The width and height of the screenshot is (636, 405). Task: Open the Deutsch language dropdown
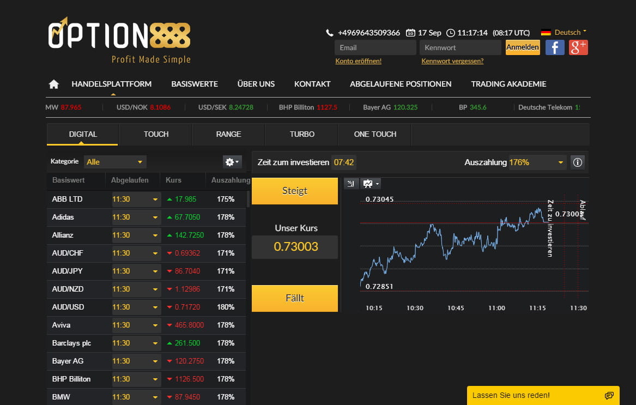[x=570, y=33]
